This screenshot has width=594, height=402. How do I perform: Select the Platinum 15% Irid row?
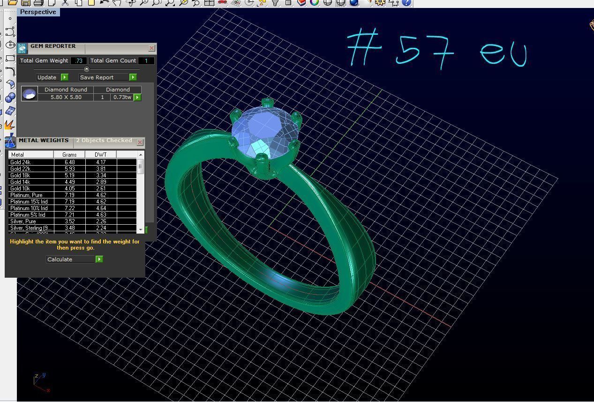coord(73,201)
